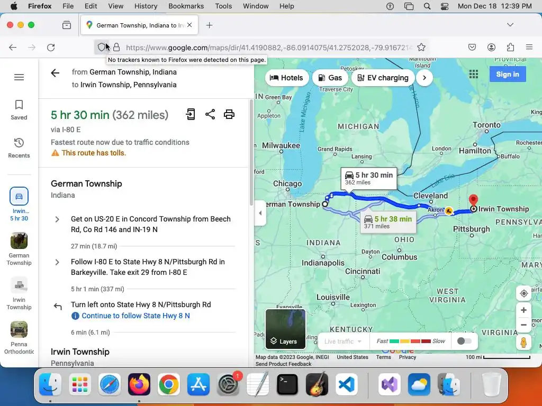Open Spotlight search in menu bar

(427, 6)
